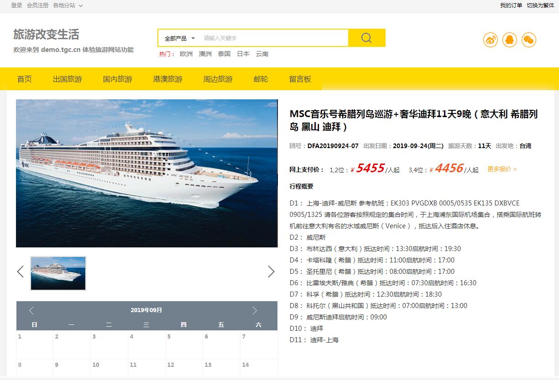Expand the 各地分站 dropdown
The image size is (559, 380).
coord(68,5)
